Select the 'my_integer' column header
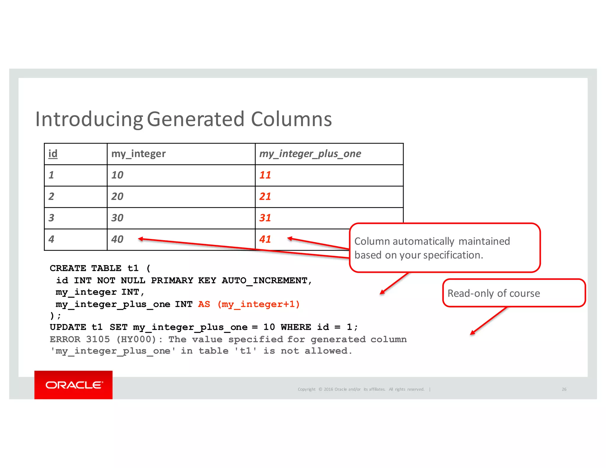Viewport: 606px width, 468px height. (x=181, y=154)
